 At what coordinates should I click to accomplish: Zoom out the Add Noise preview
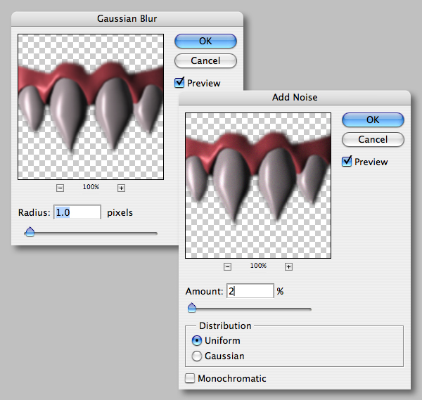(227, 266)
